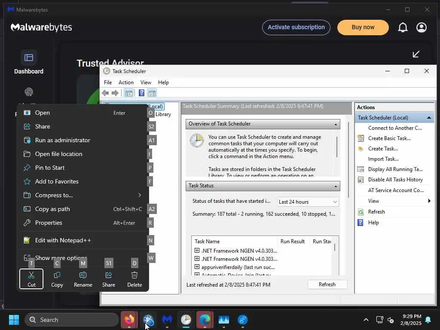Viewport: 440px width, 330px height.
Task: Click Help in the Actions pane
Action: coord(373,223)
